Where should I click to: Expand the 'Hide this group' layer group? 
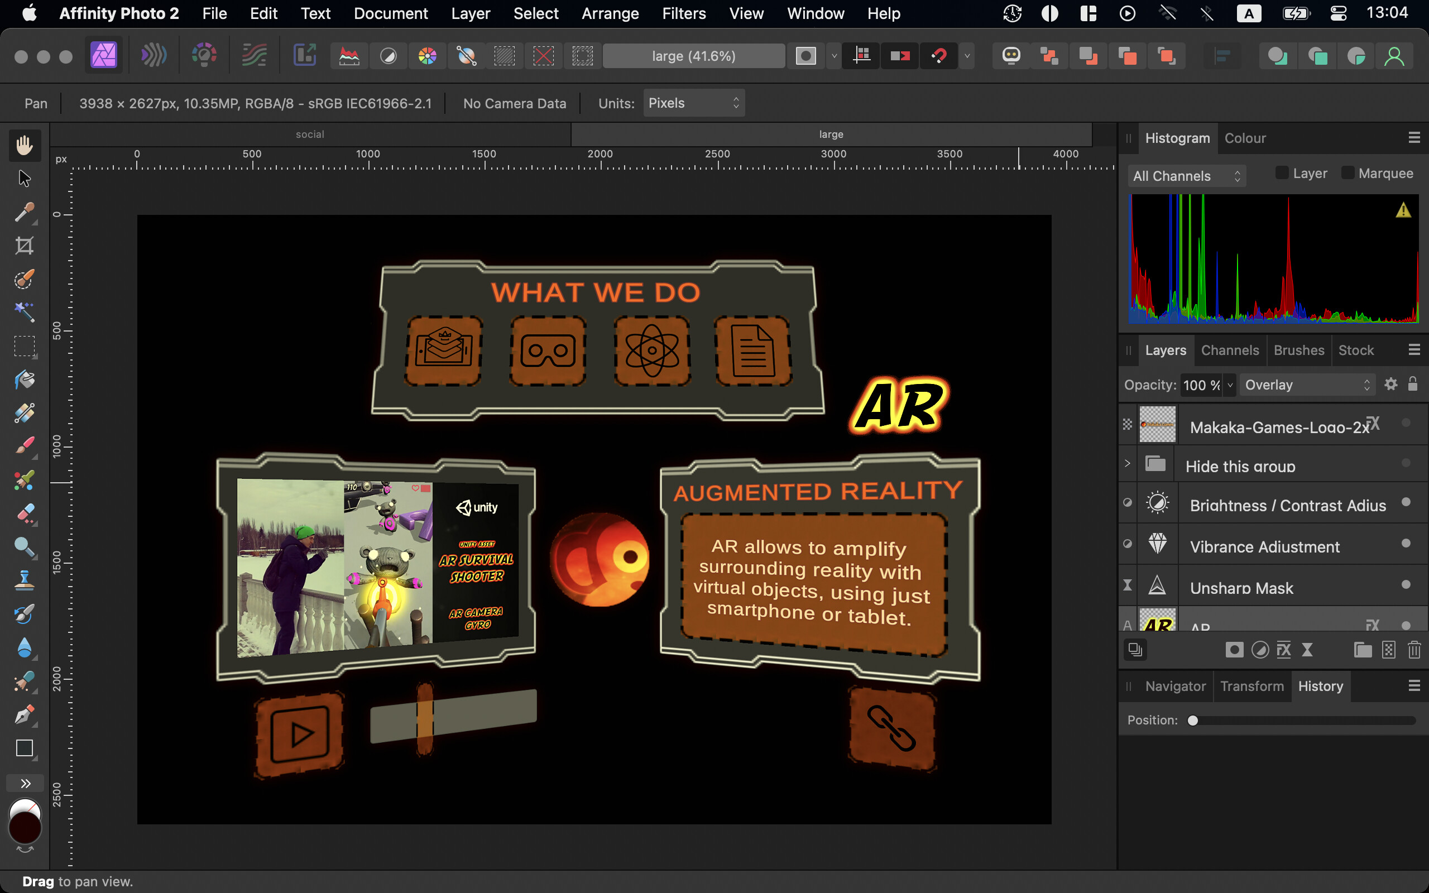pos(1127,464)
